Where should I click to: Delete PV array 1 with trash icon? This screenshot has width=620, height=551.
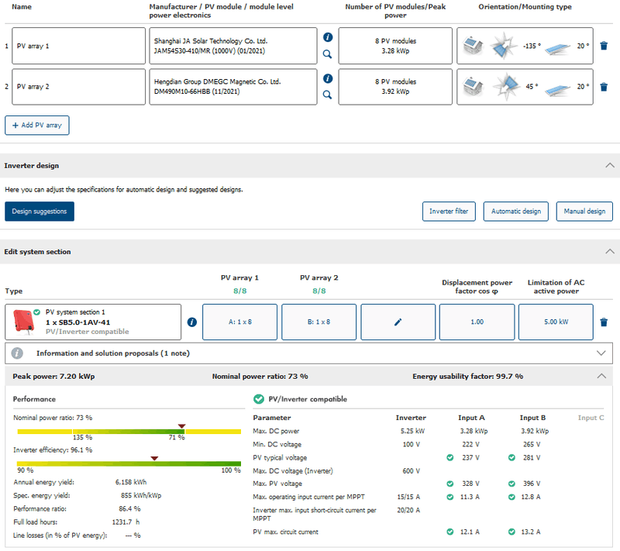pyautogui.click(x=604, y=46)
